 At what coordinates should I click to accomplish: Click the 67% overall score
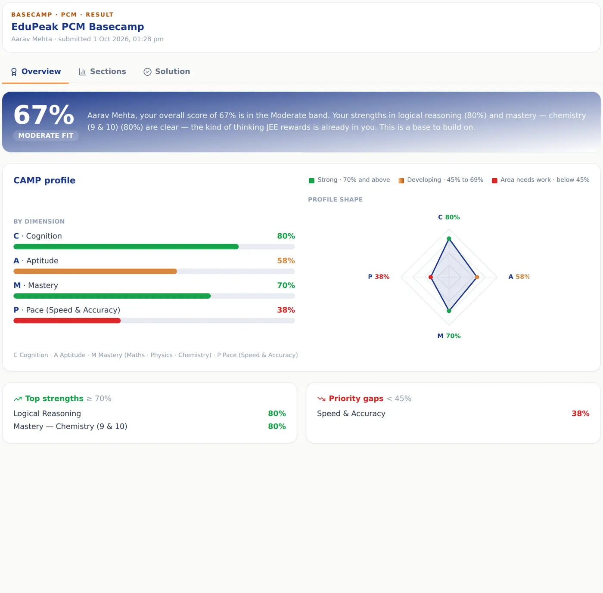(x=44, y=115)
